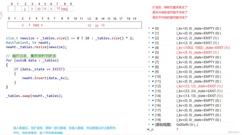This screenshot has width=242, height=135.
Task: Click the blue variable icon beside [12]
Action: pos(153,86)
